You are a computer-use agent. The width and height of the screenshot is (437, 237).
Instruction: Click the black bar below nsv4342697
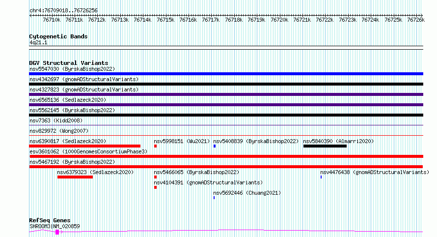[x=226, y=84]
